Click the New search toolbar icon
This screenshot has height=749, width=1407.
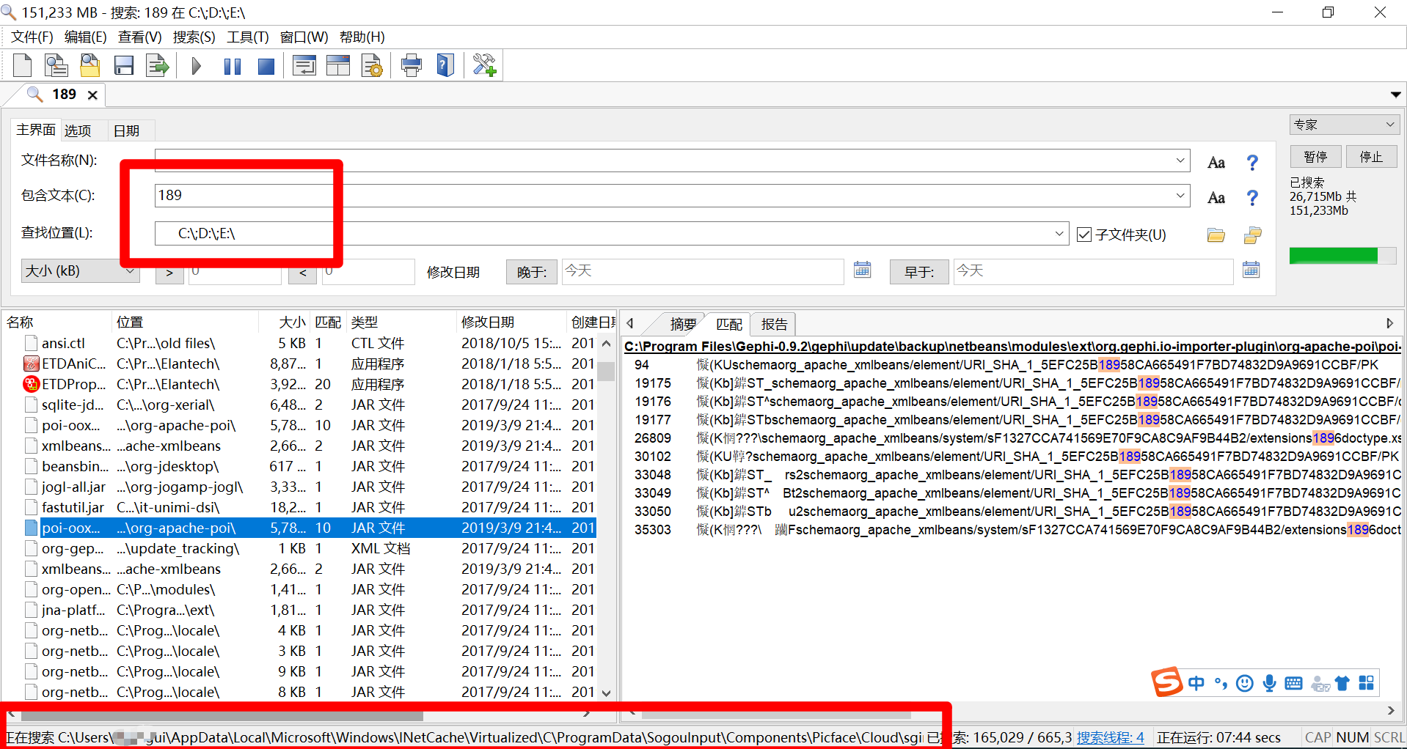(x=22, y=66)
